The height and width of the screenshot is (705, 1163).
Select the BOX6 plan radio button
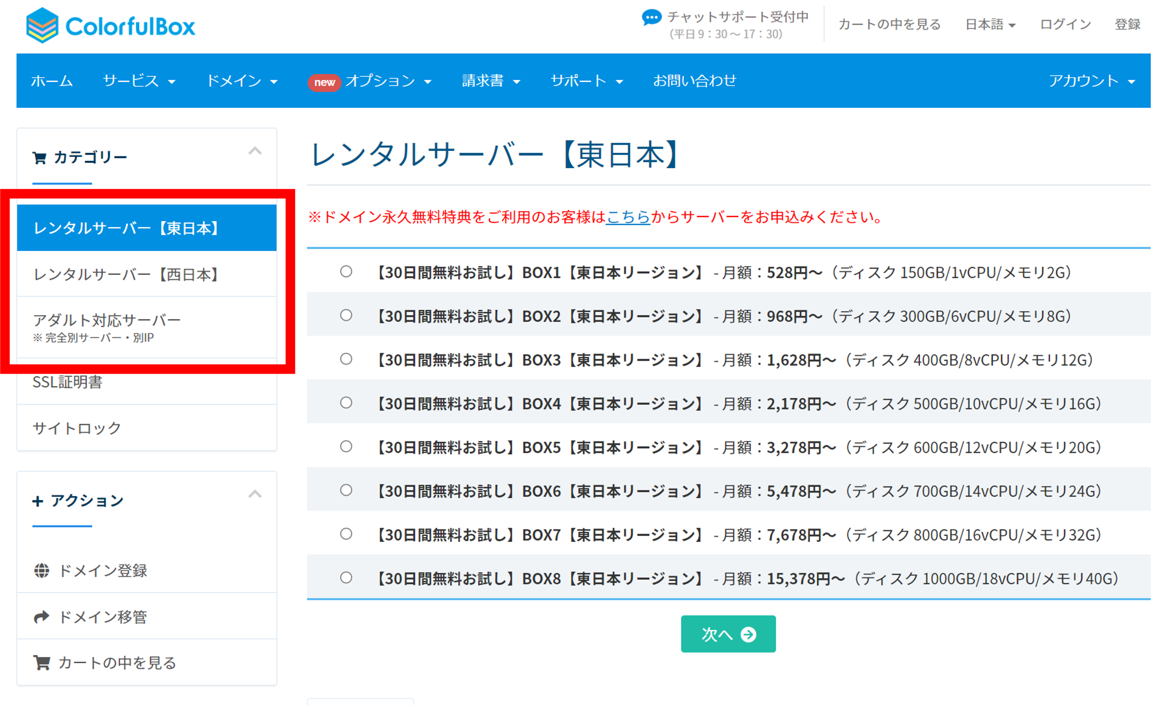coord(346,490)
